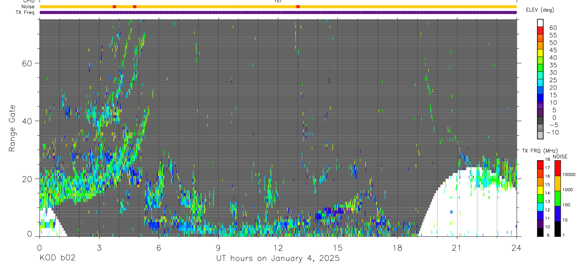
Task: Click the '21' tick on the UT hours axis
Action: 457,248
